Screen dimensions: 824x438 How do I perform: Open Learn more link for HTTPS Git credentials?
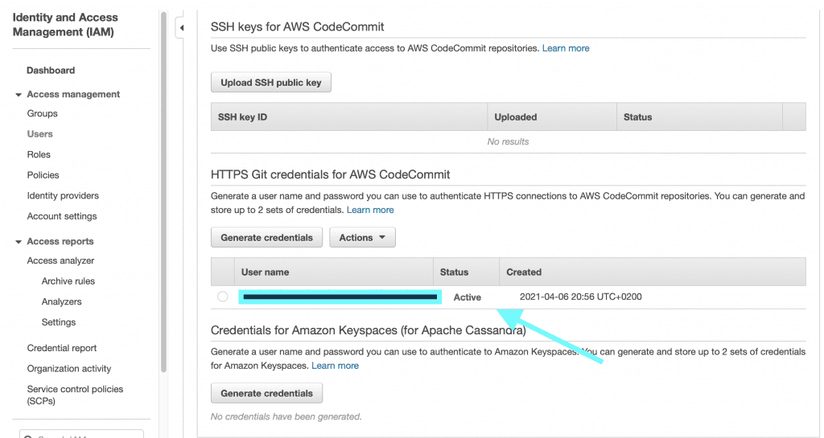[370, 210]
